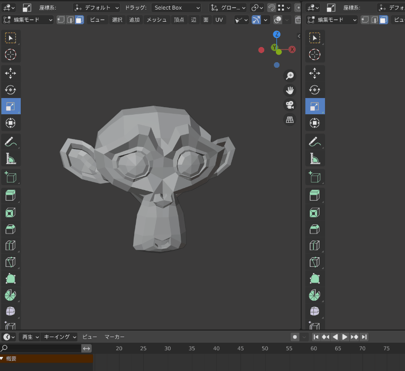Open the 編集モード dropdown in left viewport

click(28, 20)
